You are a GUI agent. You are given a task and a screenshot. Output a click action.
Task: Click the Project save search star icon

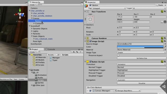tap(81, 52)
